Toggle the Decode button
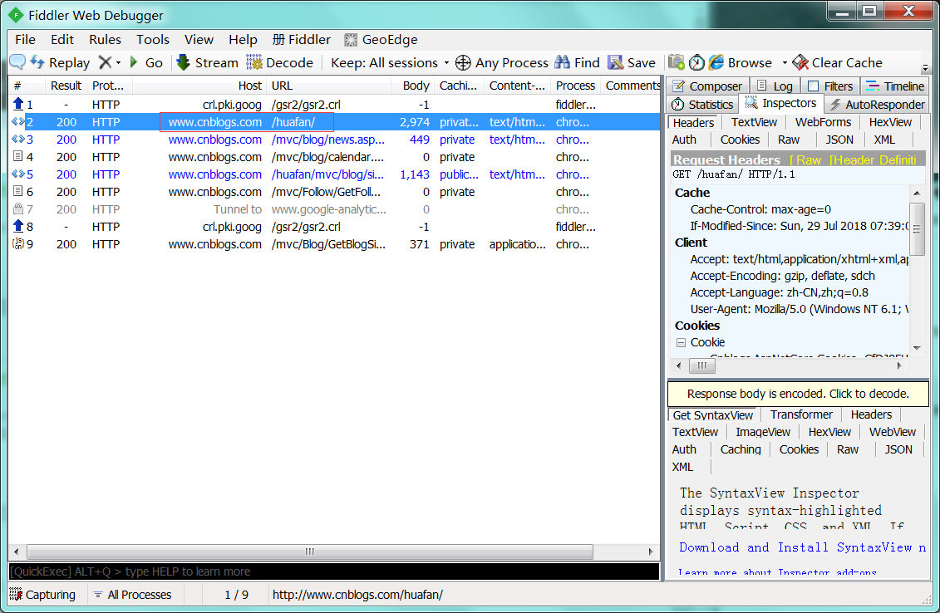 [280, 62]
